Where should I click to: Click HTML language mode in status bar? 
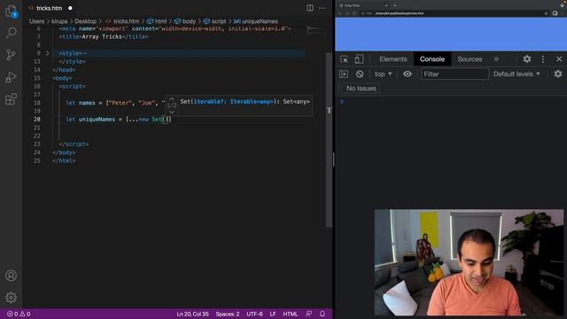tap(290, 314)
